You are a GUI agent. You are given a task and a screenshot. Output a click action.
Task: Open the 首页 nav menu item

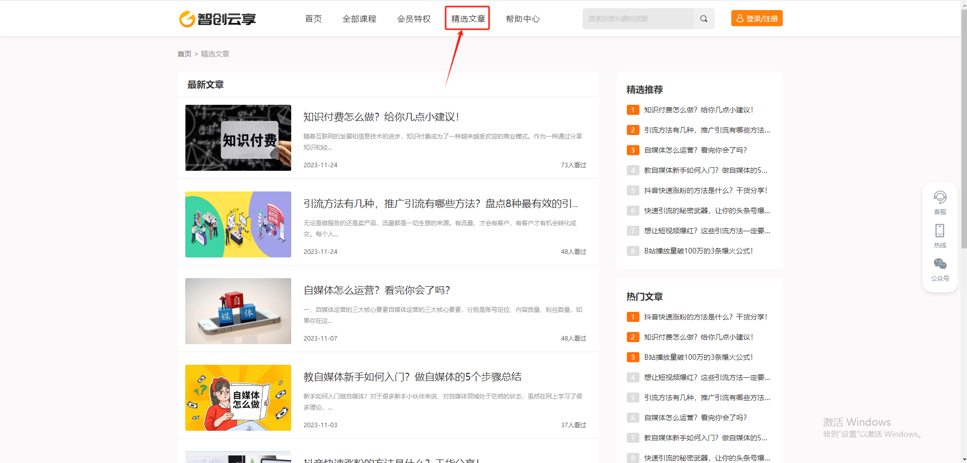[x=313, y=19]
